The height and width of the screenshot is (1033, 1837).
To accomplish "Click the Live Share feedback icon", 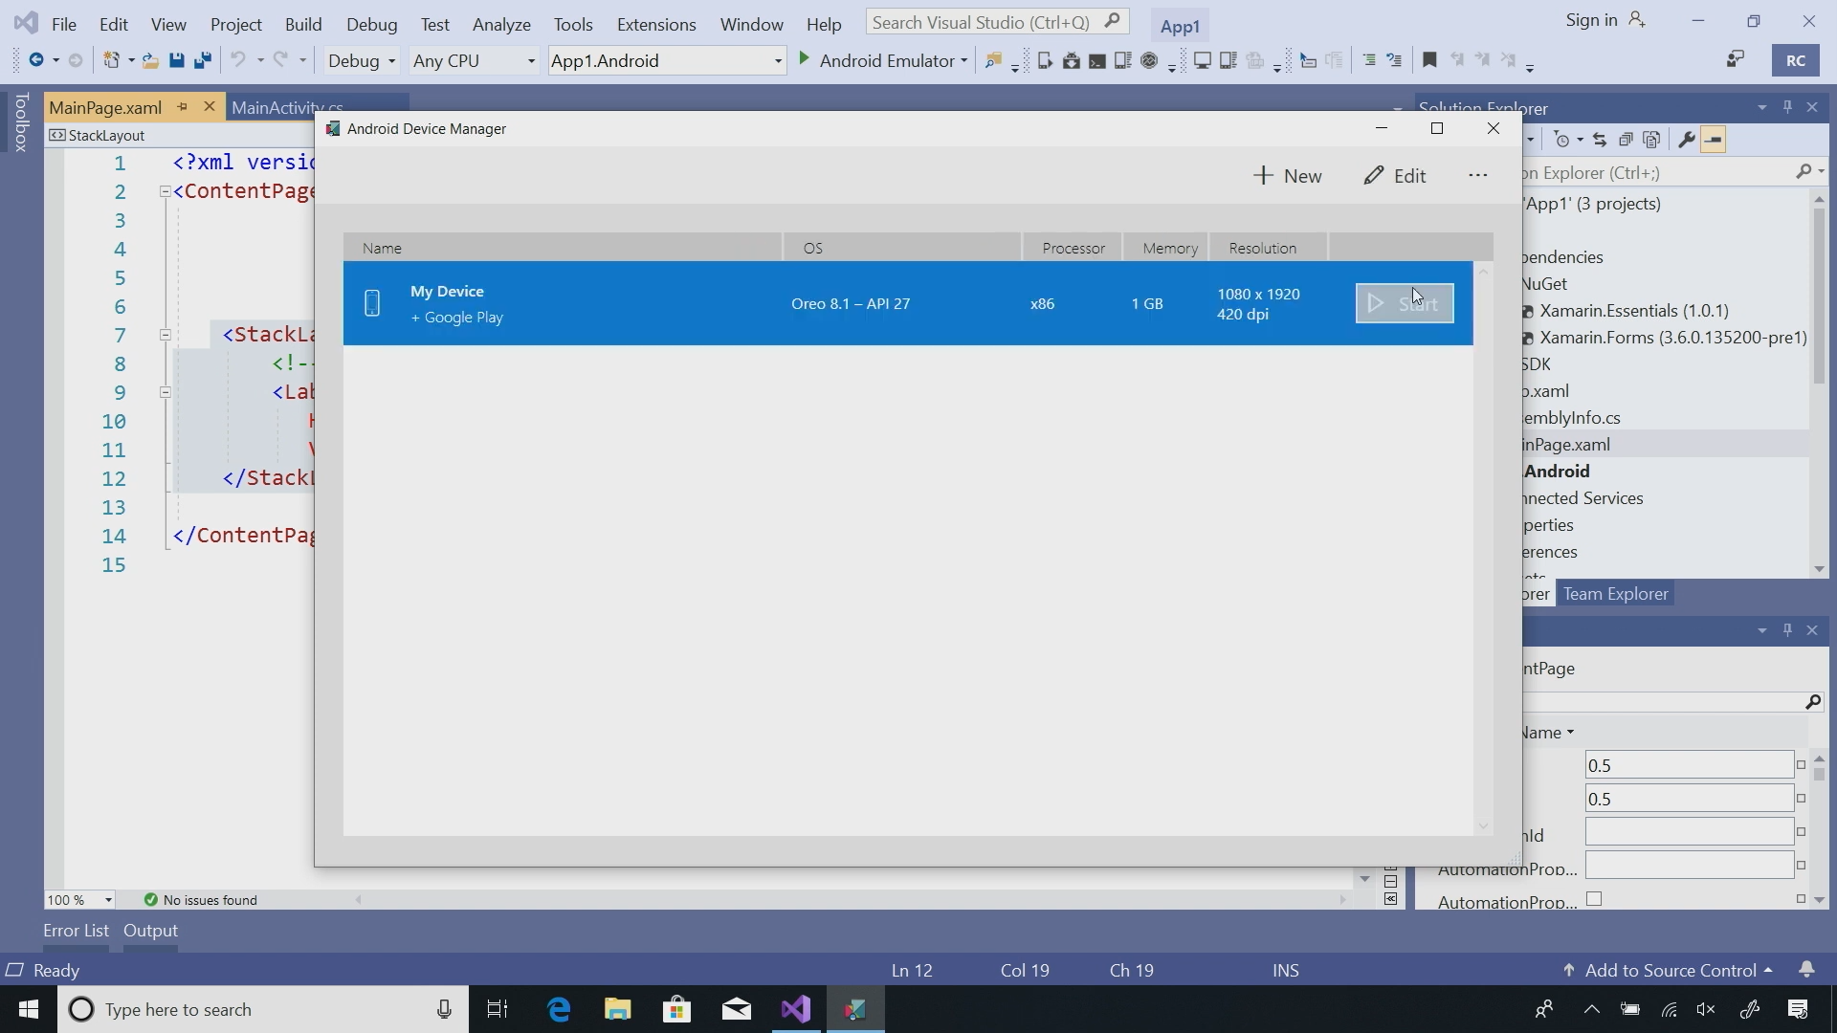I will coord(1735,60).
